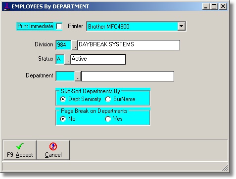Screen dimensions: 236x179
Task: Click the Print Immediate label
Action: 35,26
